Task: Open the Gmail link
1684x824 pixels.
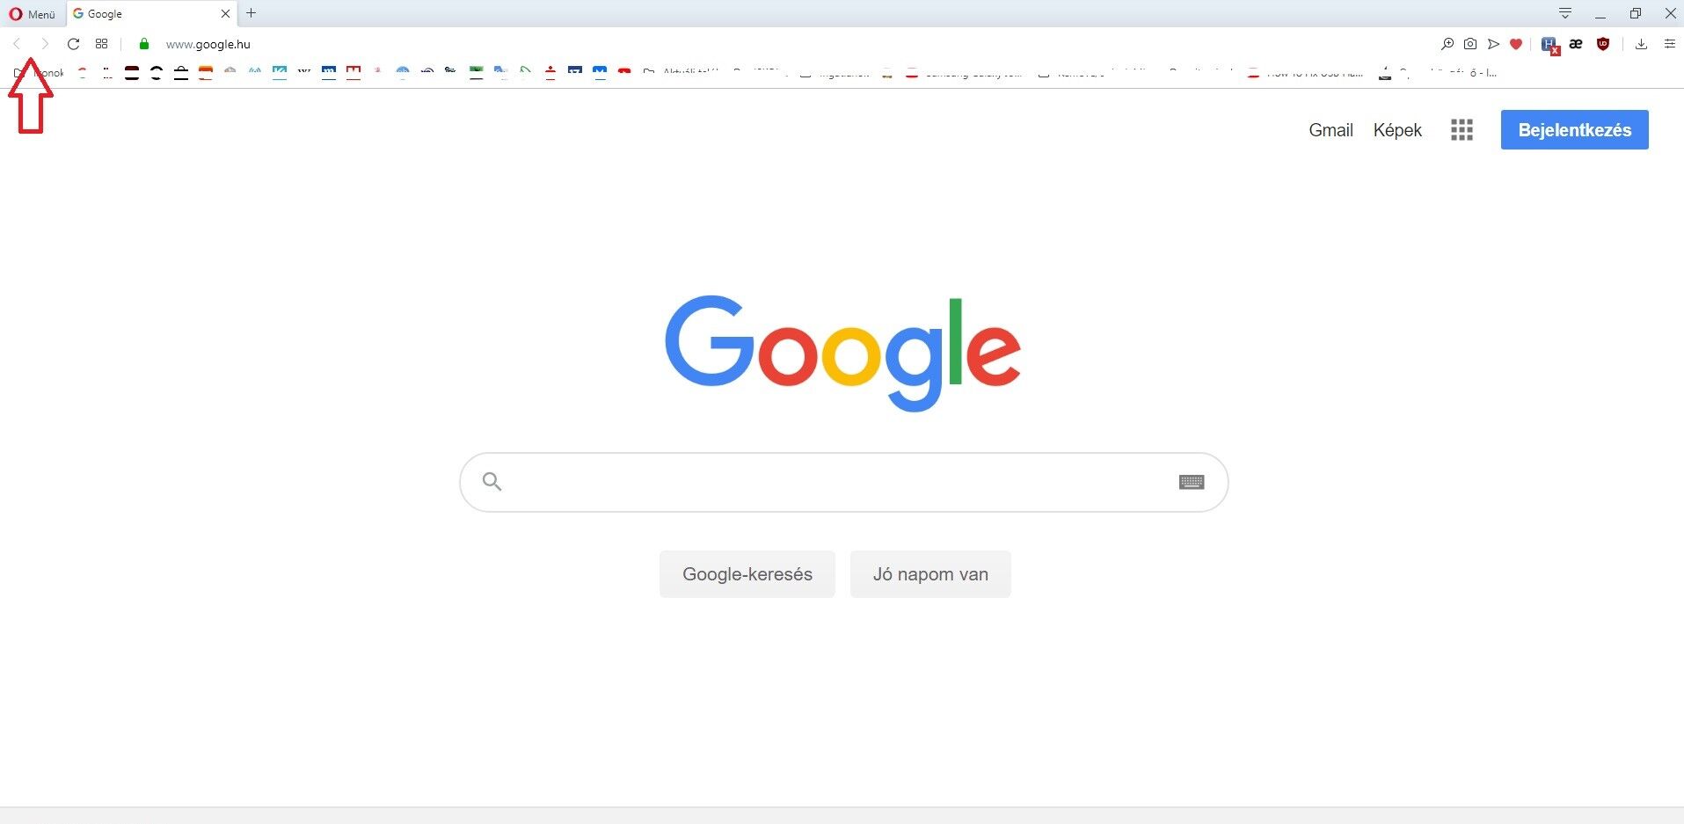Action: (x=1330, y=130)
